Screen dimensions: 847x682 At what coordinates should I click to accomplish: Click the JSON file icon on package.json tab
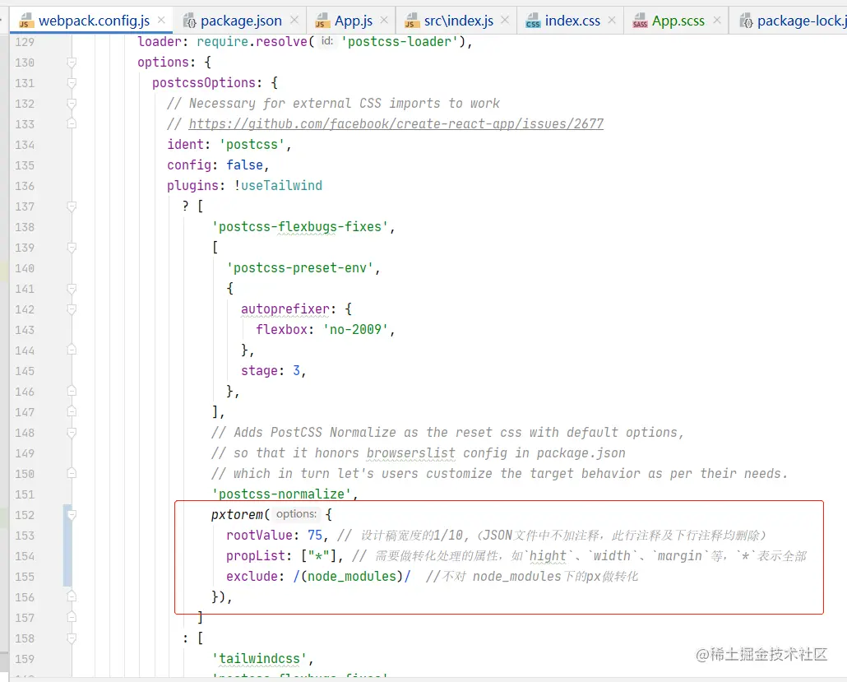click(x=190, y=21)
